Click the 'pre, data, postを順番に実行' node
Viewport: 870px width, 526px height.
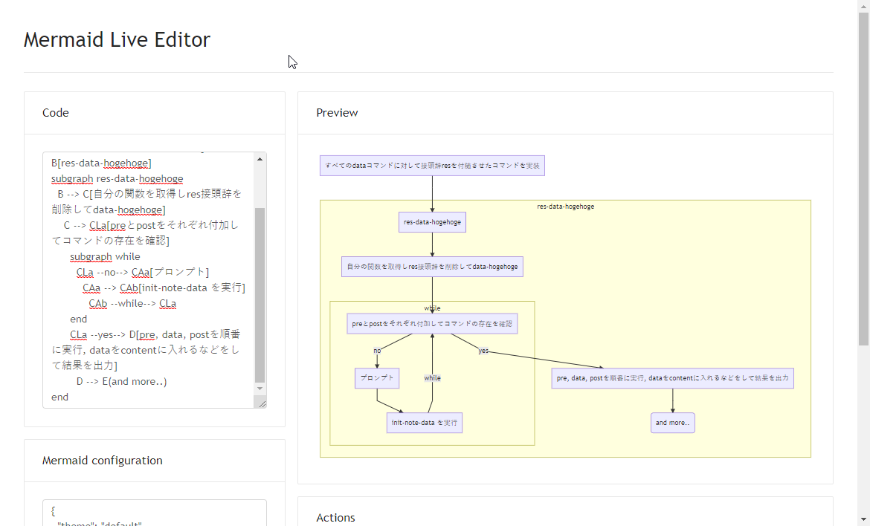tap(672, 378)
